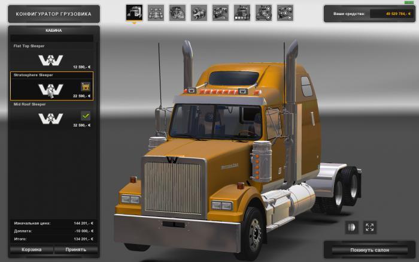Click the Корзина button
419x262 pixels.
[x=32, y=249]
